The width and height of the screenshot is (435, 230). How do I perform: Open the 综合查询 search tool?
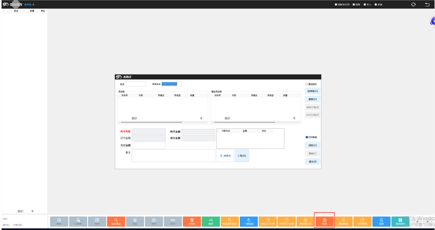tap(116, 221)
